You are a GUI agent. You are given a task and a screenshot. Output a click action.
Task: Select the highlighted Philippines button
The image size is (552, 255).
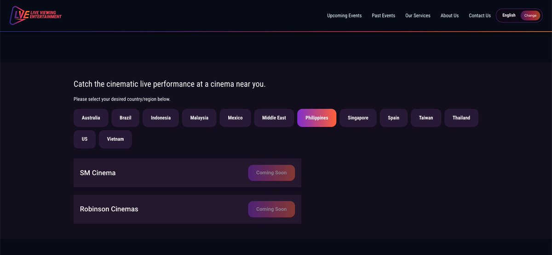[x=317, y=118]
